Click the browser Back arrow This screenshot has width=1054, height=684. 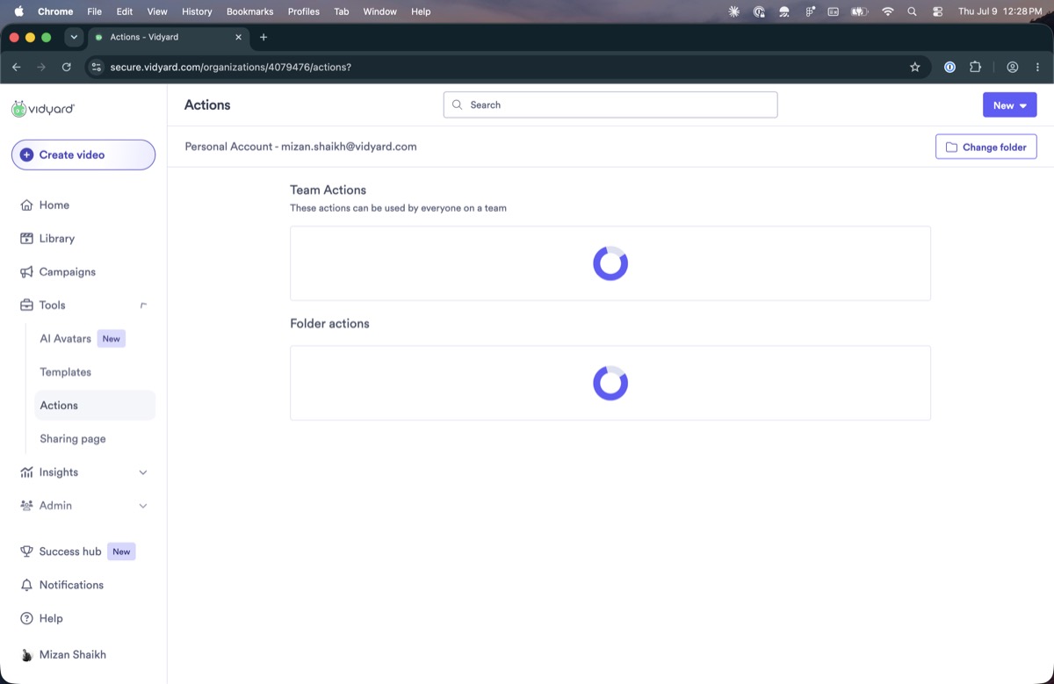point(16,67)
